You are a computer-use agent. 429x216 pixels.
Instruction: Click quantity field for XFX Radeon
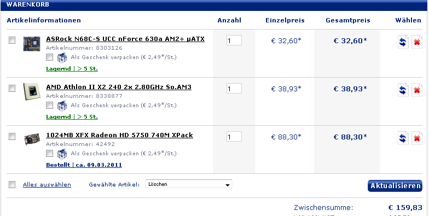[234, 137]
